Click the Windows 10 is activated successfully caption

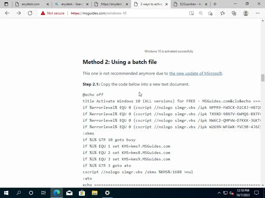169,51
